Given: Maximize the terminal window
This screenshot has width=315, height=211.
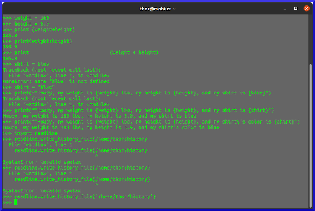Looking at the screenshot, I should (296, 9).
